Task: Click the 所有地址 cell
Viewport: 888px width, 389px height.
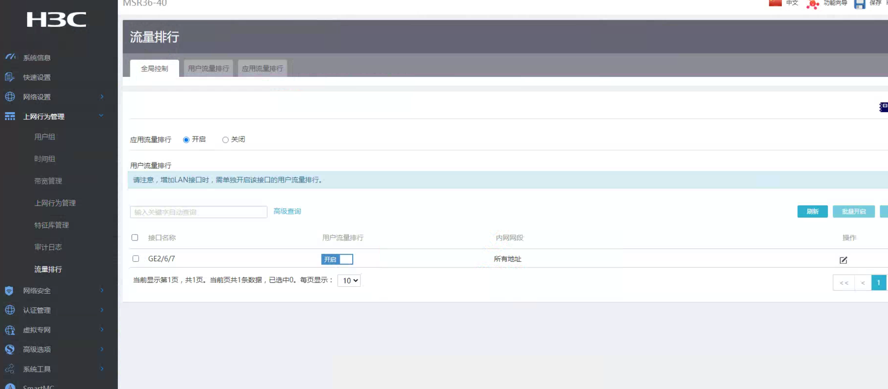Action: 508,259
